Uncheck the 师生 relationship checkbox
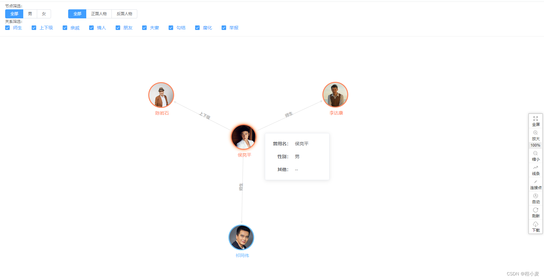This screenshot has height=279, width=544. (x=7, y=28)
